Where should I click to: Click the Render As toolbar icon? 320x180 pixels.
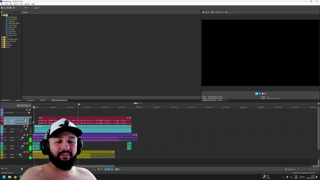11,8
